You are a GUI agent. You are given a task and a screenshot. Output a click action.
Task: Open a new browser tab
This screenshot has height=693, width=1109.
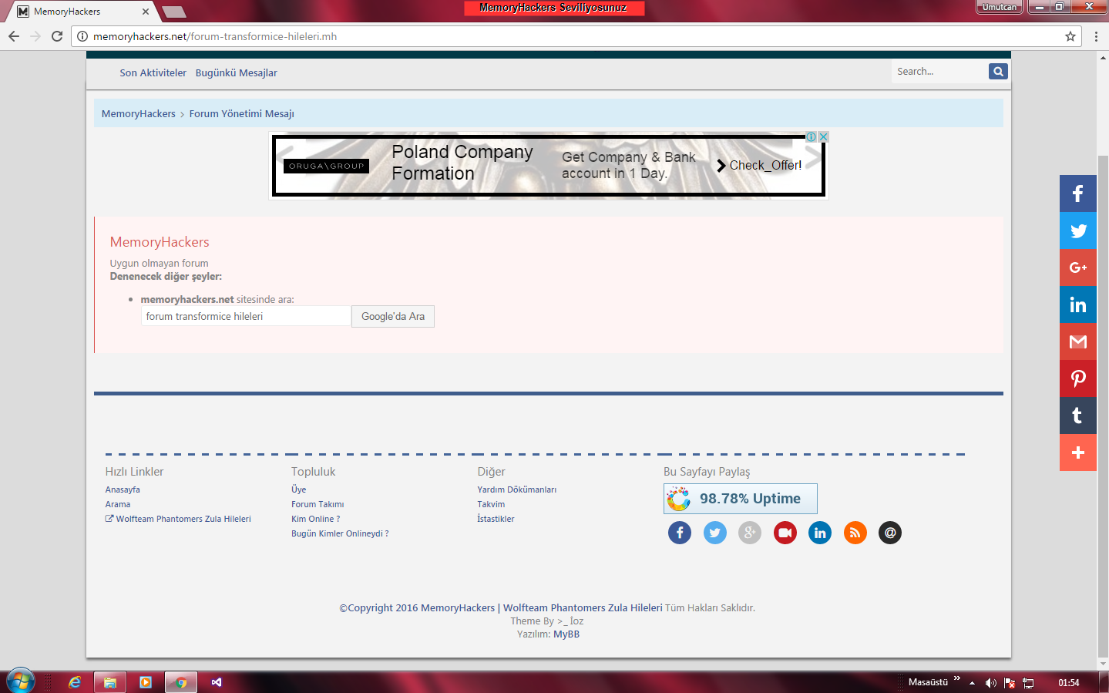pyautogui.click(x=174, y=12)
